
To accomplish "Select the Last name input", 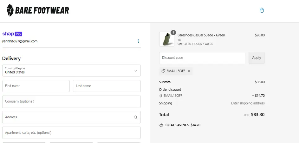I will 107,86.
